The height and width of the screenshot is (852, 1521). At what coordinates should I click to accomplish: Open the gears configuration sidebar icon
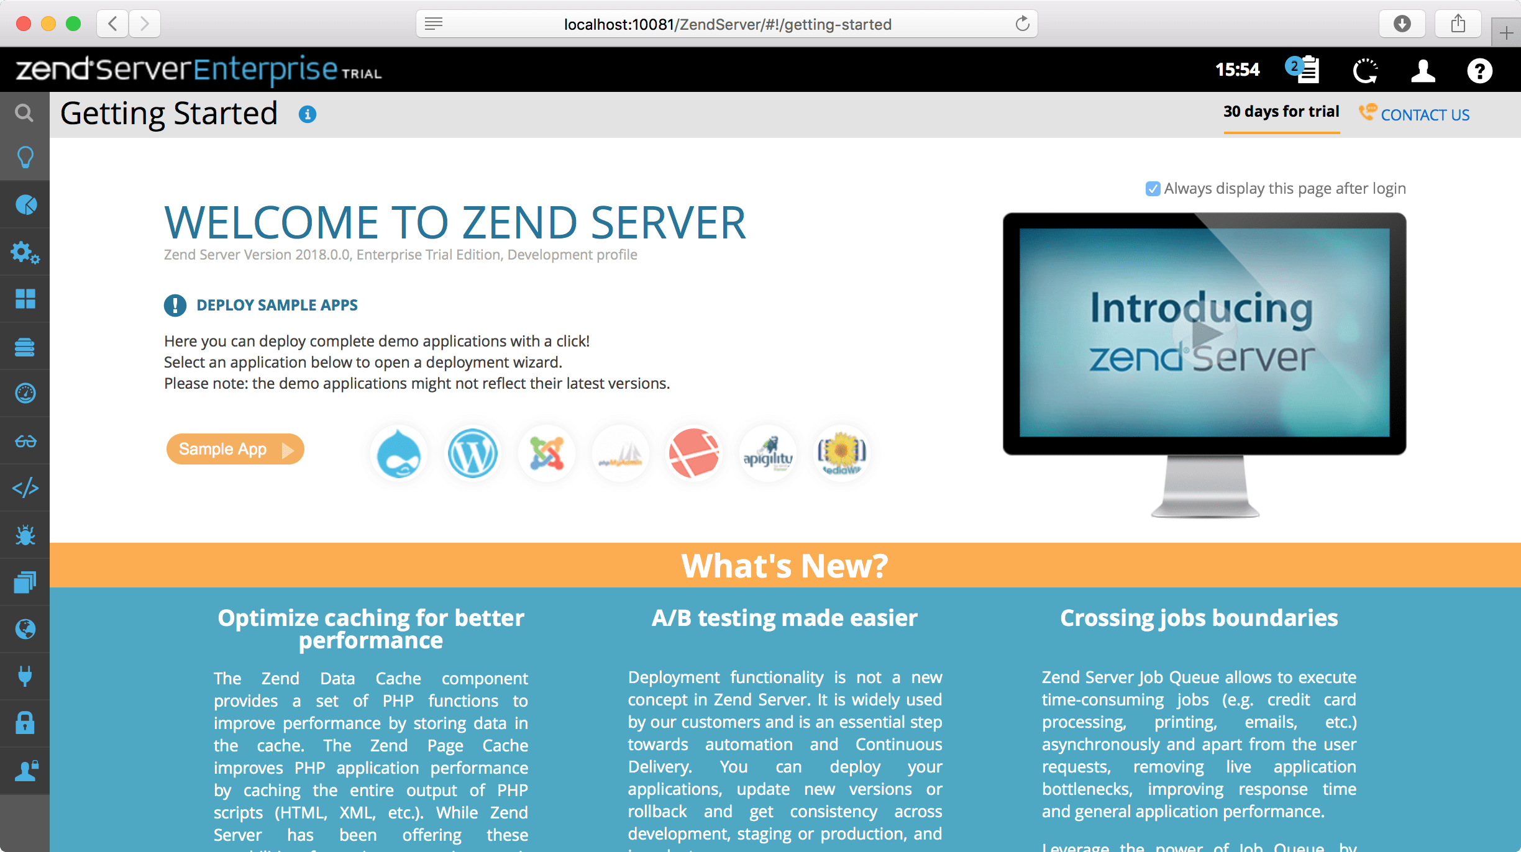coord(25,252)
